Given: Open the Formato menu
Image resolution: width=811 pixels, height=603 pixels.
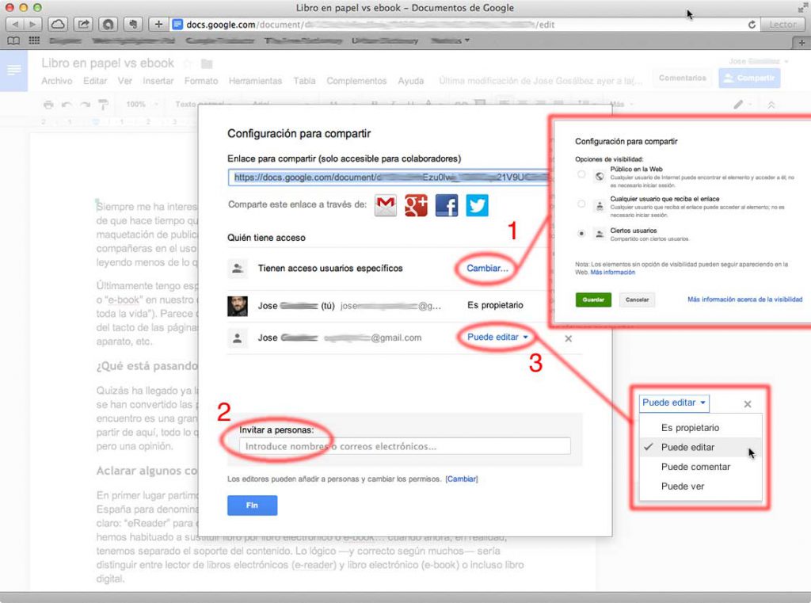Looking at the screenshot, I should 201,81.
